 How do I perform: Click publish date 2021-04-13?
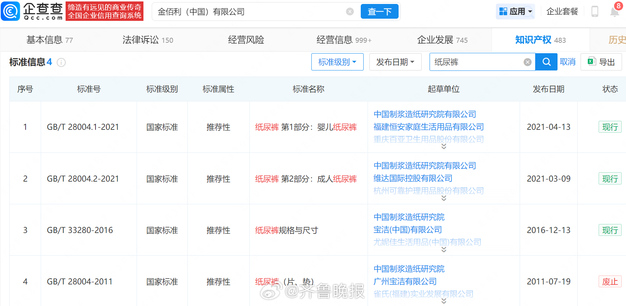(549, 127)
